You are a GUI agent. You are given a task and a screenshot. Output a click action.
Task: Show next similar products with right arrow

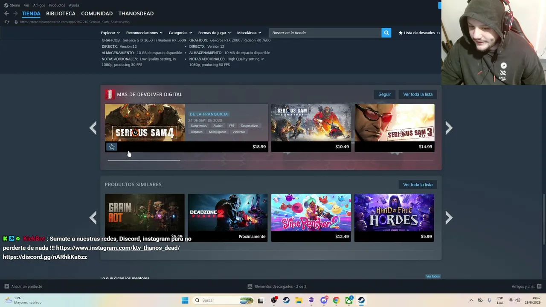(x=449, y=218)
